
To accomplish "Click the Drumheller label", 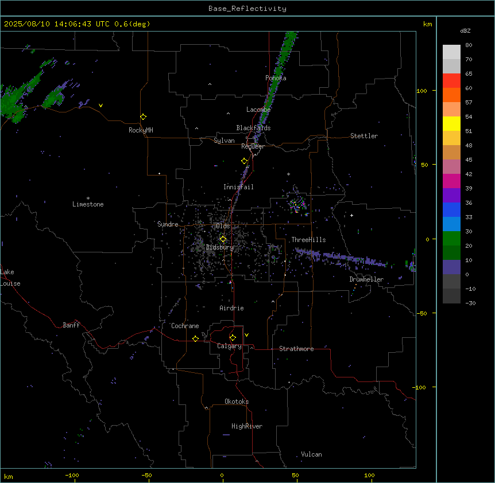I will 366,279.
